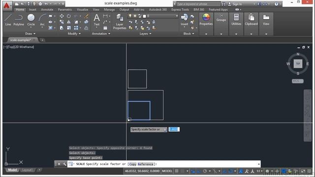Click the Mirror tool icon
This screenshot has height=177, width=315.
[x=69, y=22]
